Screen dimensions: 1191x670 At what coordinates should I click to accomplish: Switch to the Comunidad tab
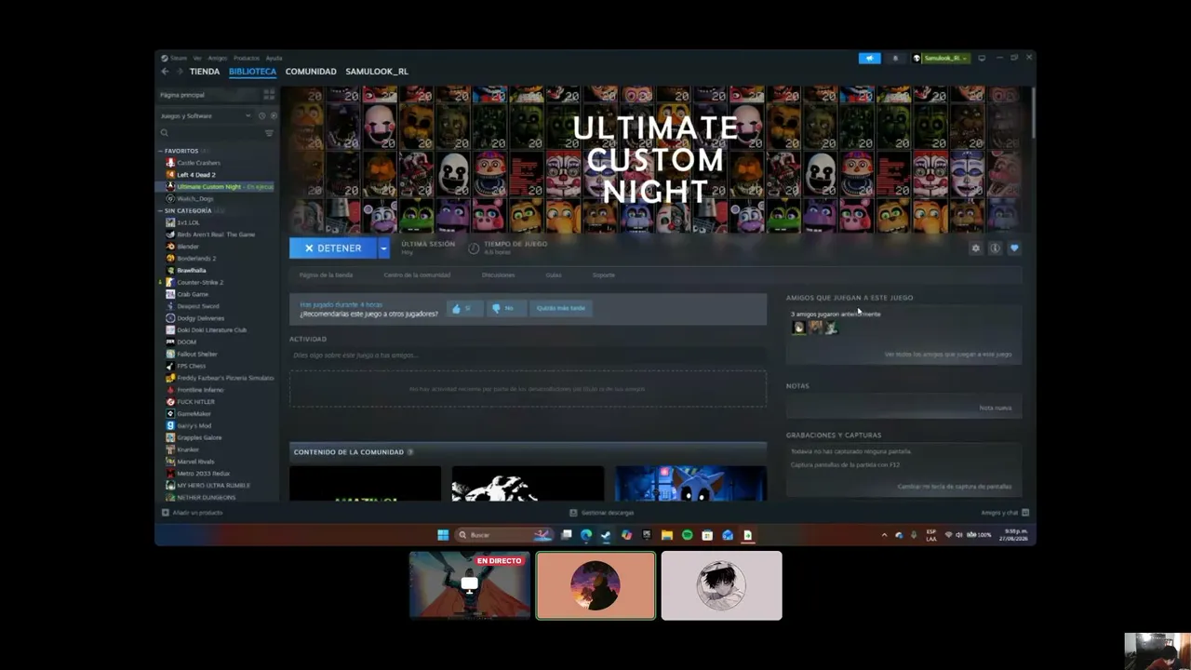[x=311, y=72]
